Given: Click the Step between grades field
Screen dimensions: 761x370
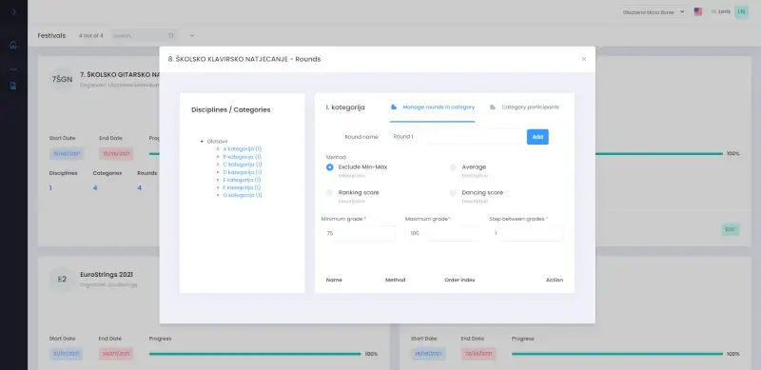Looking at the screenshot, I should tap(527, 234).
